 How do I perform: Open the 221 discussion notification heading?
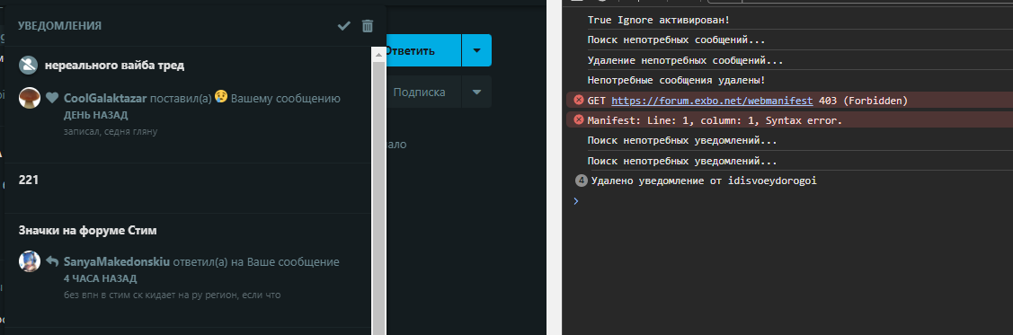29,181
